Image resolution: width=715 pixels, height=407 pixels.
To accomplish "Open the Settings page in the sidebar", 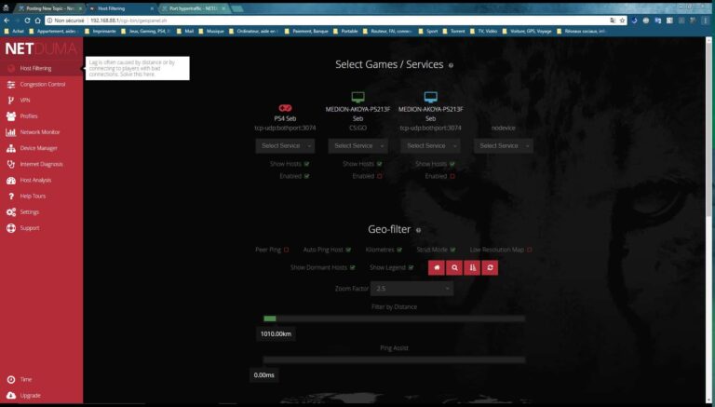I will (29, 211).
